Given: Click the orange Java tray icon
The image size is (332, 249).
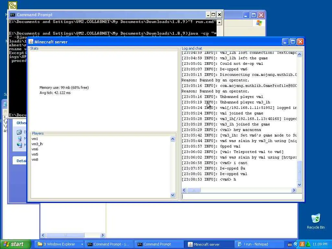Looking at the screenshot, I should (x=302, y=244).
